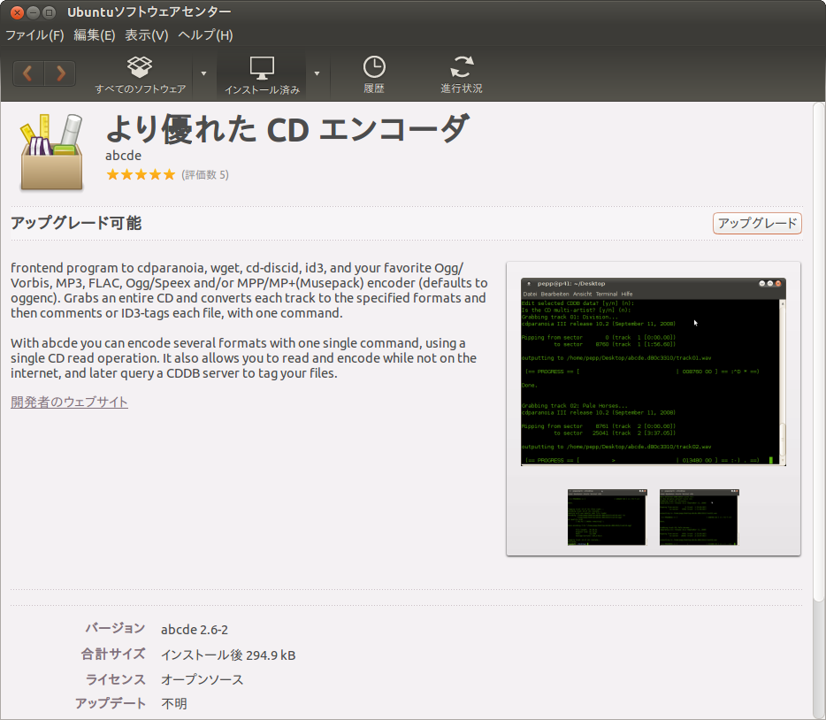Open the 履歴 history view
This screenshot has width=826, height=720.
coord(374,74)
